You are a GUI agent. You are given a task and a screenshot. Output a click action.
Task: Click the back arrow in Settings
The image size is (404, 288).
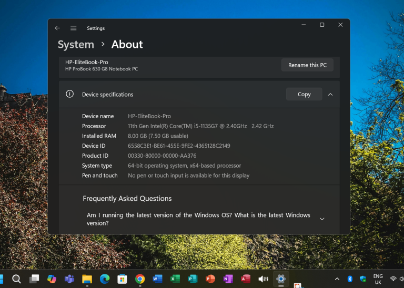coord(57,28)
